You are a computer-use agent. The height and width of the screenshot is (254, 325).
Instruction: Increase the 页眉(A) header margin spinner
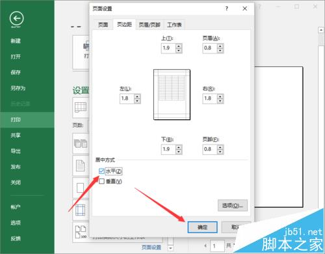(220, 46)
